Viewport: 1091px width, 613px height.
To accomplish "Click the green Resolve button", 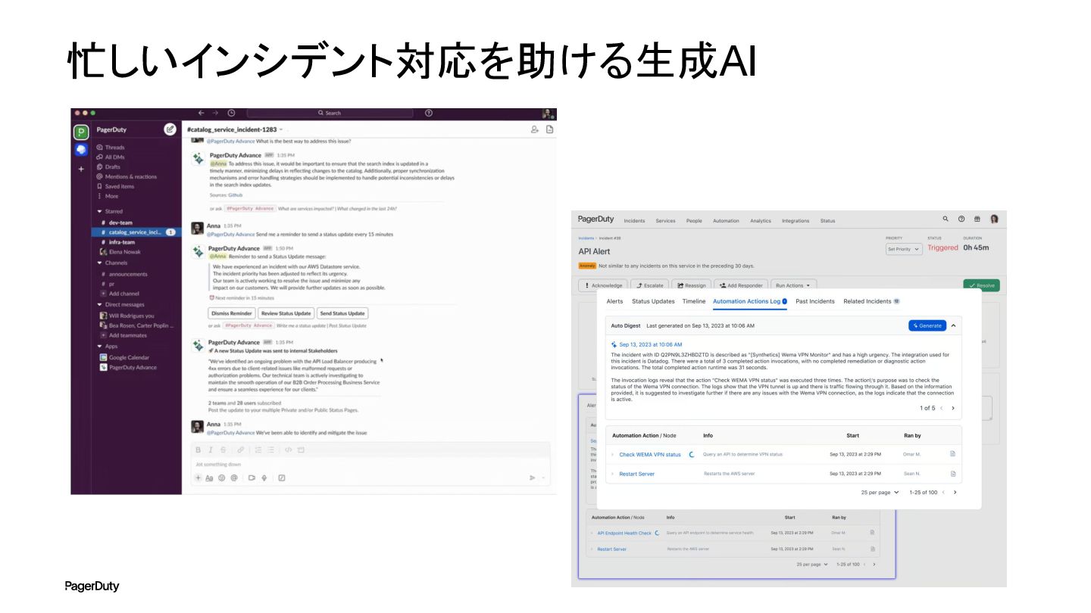I will 981,285.
